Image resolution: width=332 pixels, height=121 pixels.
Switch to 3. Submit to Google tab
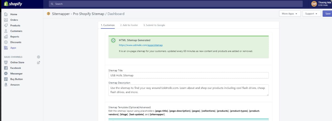coord(154,25)
